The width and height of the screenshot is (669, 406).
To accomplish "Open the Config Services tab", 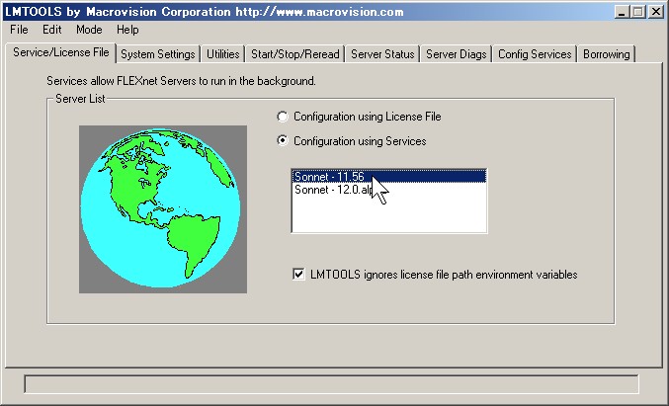I will click(x=535, y=54).
